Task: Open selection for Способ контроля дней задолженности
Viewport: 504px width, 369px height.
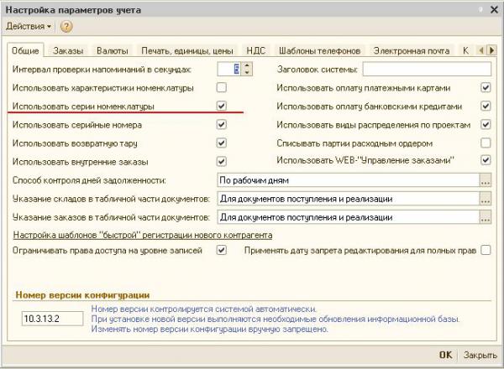Action: pos(485,180)
